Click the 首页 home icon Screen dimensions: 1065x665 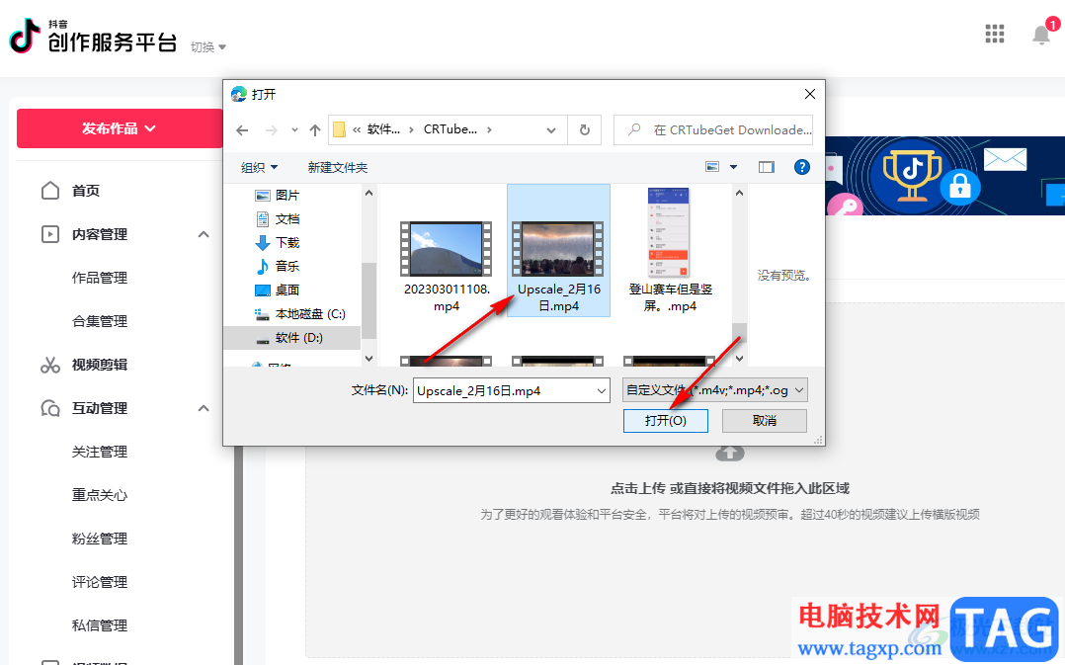coord(50,191)
